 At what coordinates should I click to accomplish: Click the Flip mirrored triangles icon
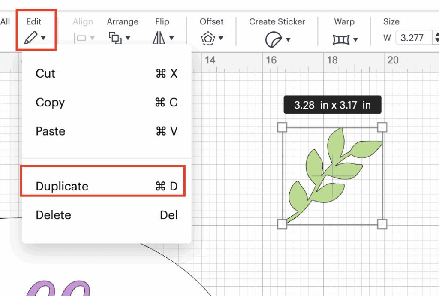pos(159,38)
